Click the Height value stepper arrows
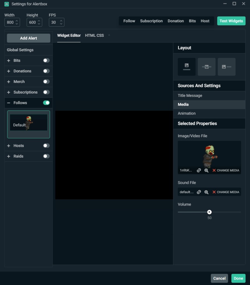The width and height of the screenshot is (250, 285). (39, 22)
